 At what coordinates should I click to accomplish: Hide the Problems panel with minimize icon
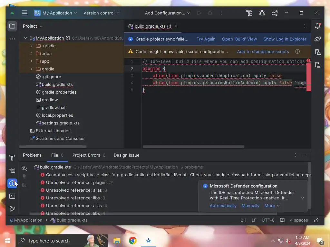pos(304,155)
